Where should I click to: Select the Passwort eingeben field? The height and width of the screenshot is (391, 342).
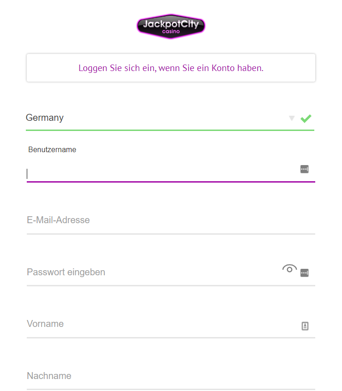point(154,272)
